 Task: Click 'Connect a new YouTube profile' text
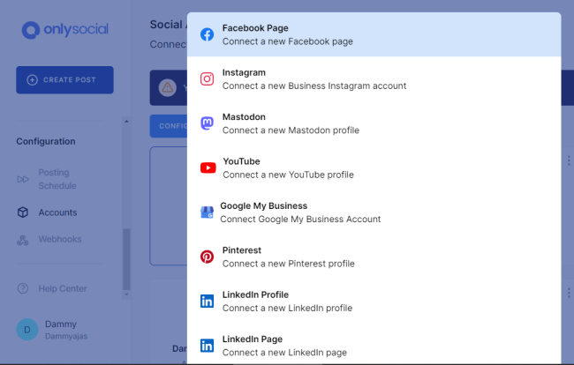(289, 175)
